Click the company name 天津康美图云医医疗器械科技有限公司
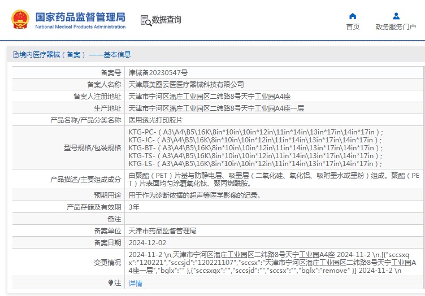This screenshot has height=296, width=425. tap(186, 85)
